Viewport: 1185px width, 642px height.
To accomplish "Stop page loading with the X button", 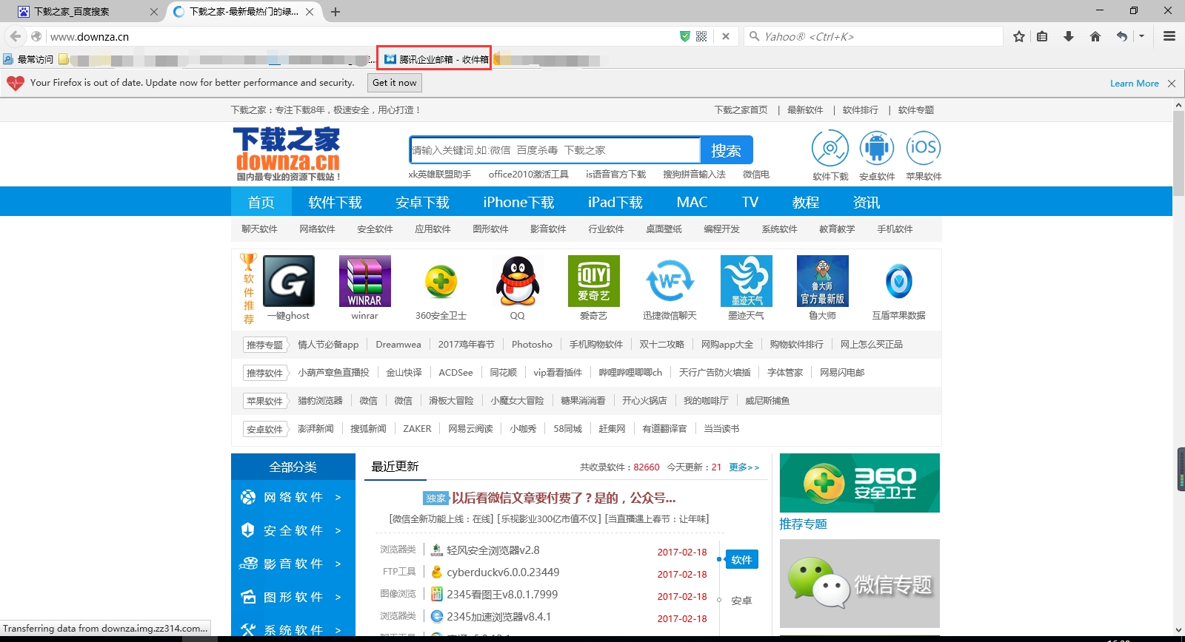I will [726, 36].
